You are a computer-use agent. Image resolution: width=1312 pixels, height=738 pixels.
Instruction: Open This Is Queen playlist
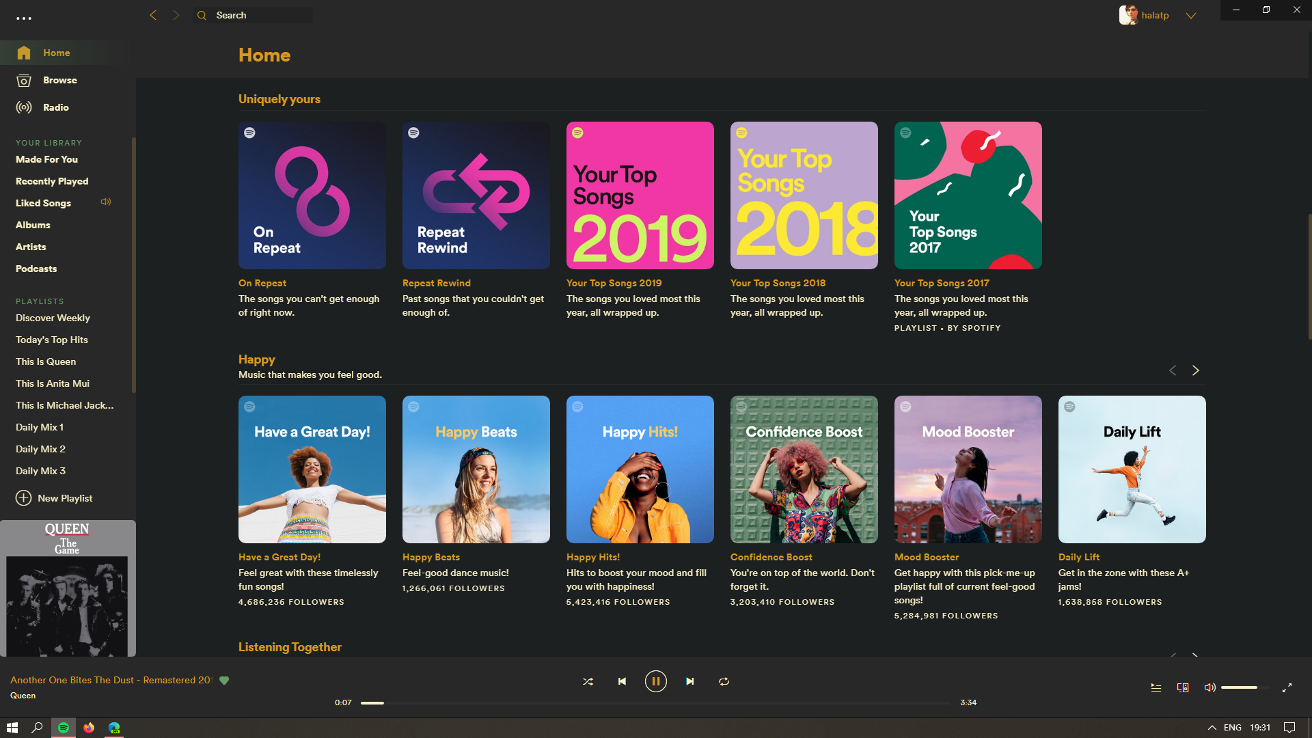click(x=46, y=361)
